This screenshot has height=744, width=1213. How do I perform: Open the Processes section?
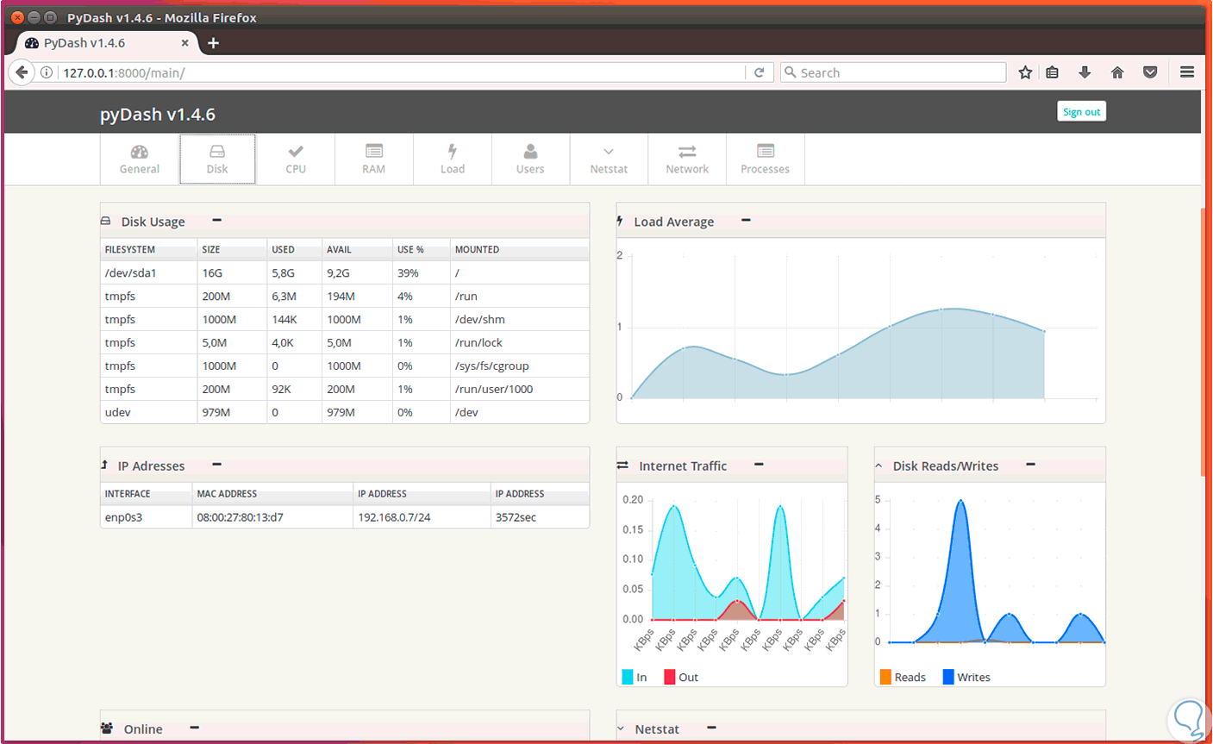click(x=765, y=159)
